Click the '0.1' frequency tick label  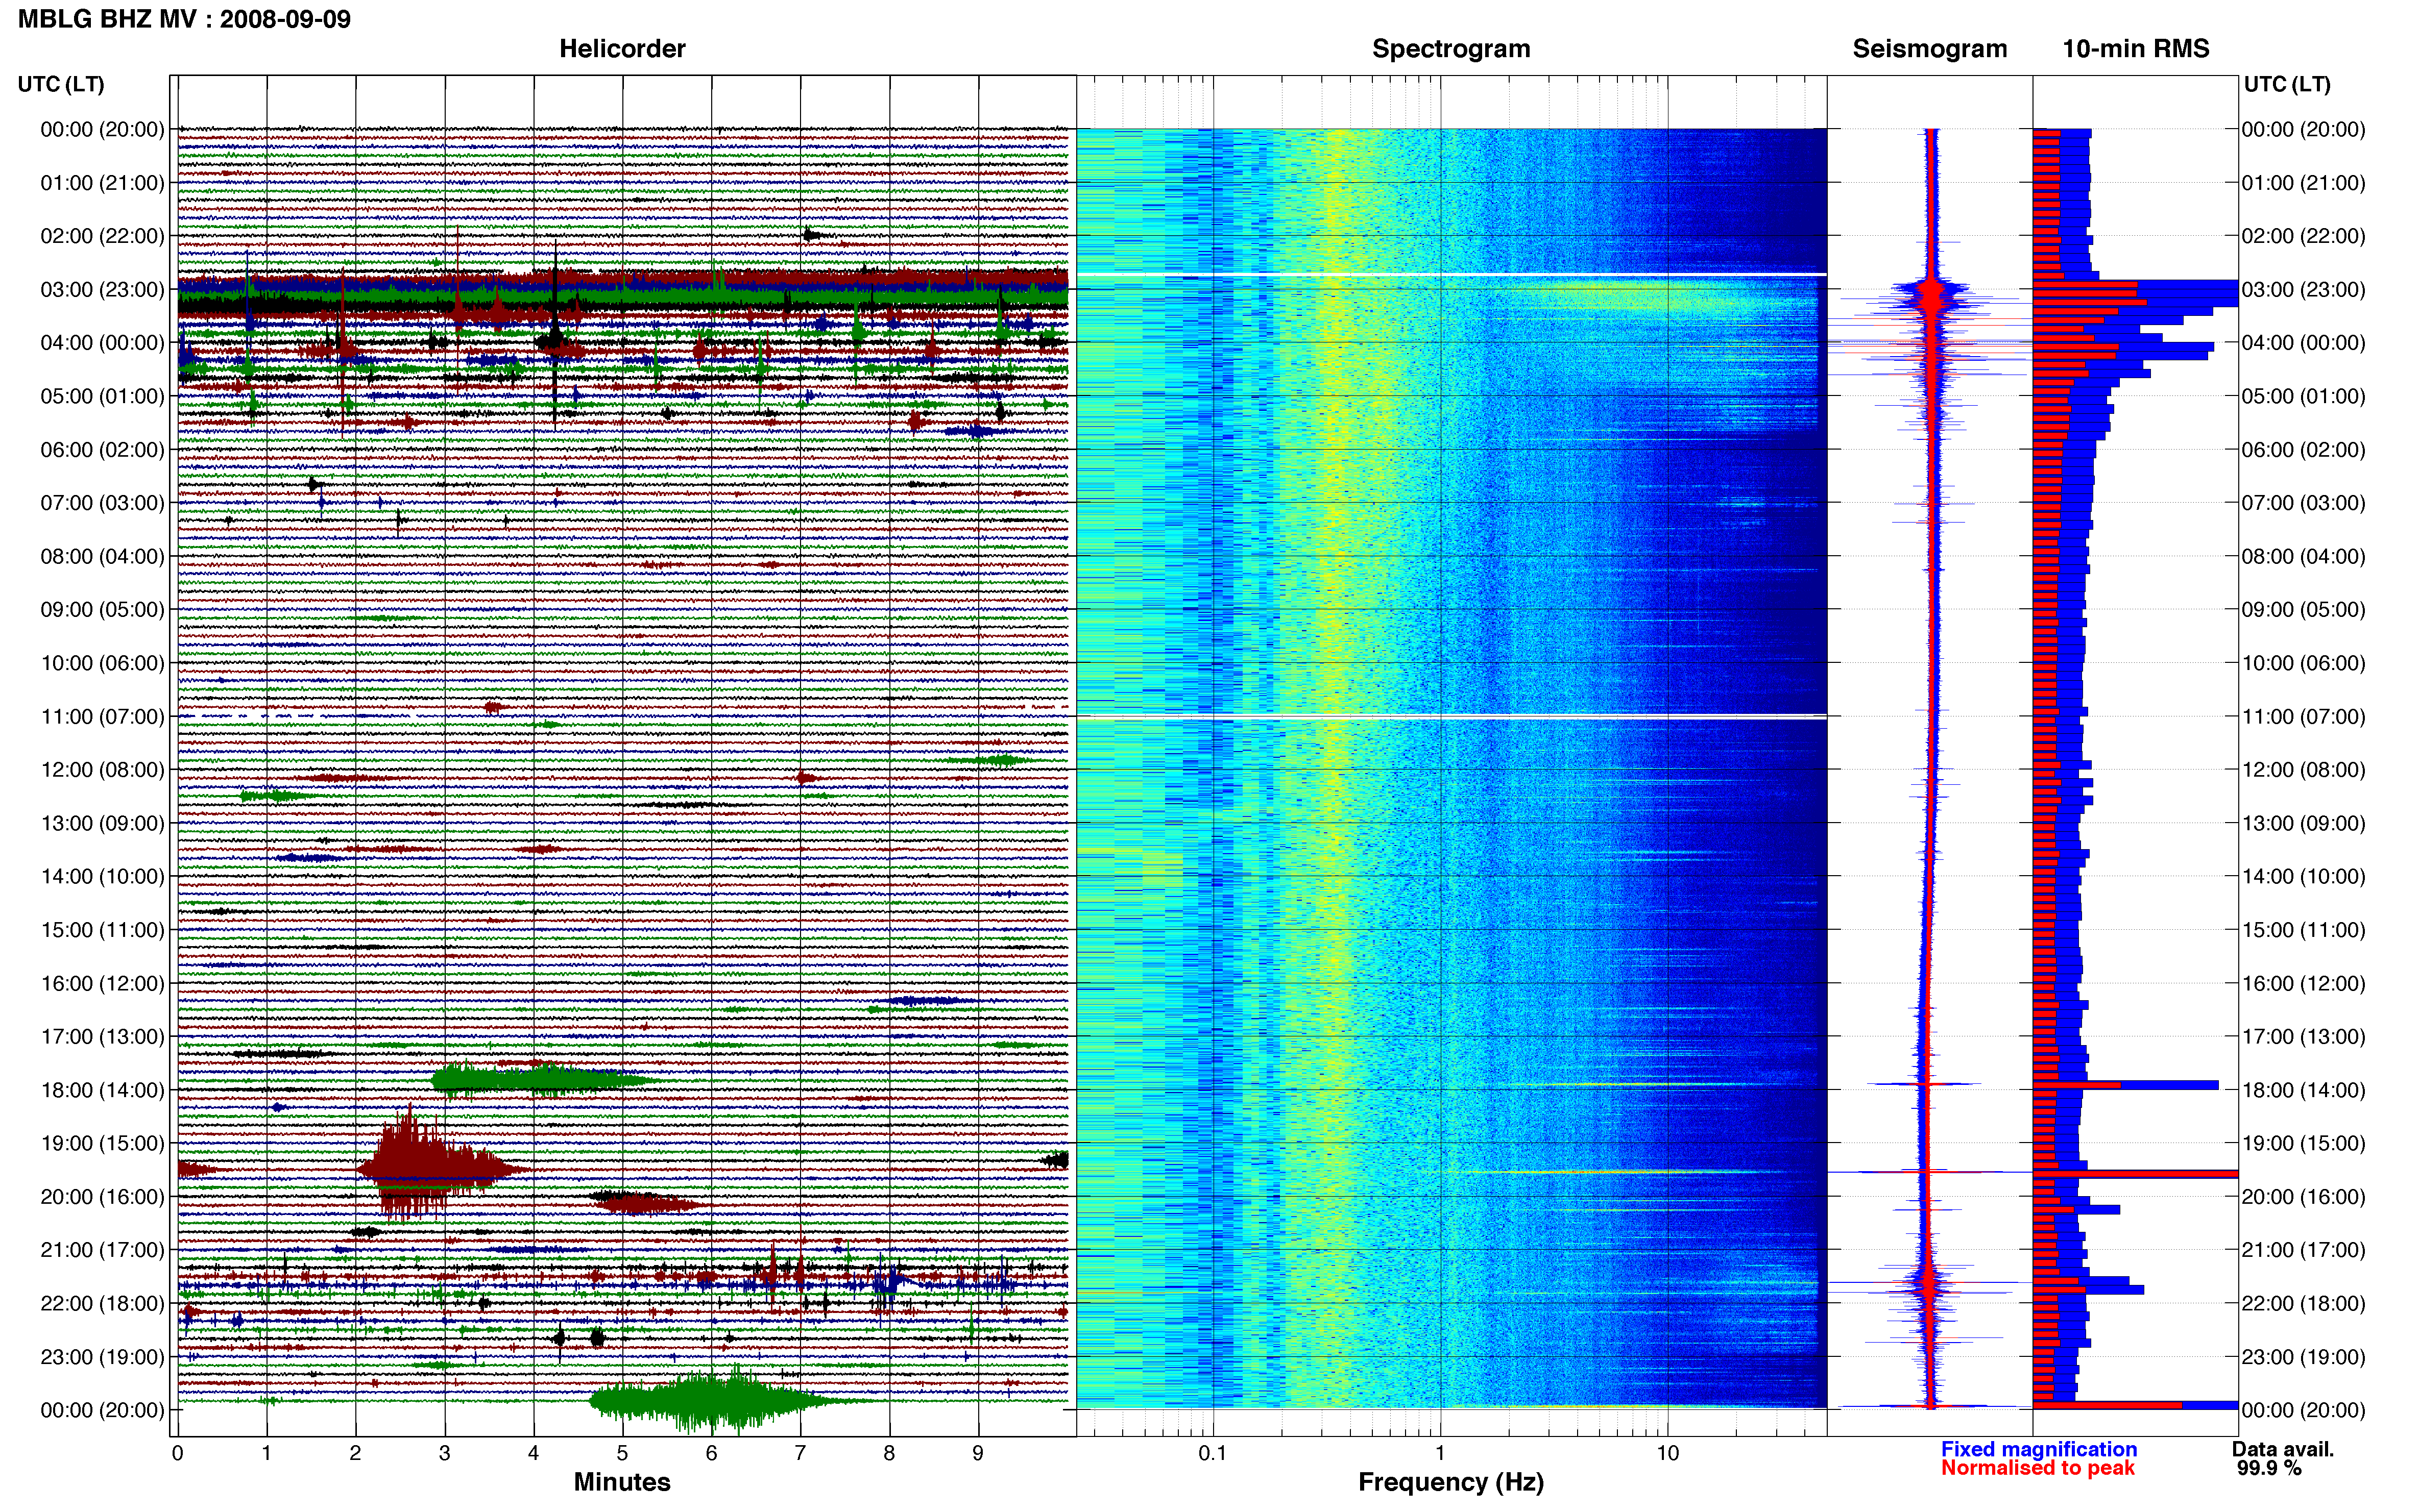click(x=1213, y=1453)
